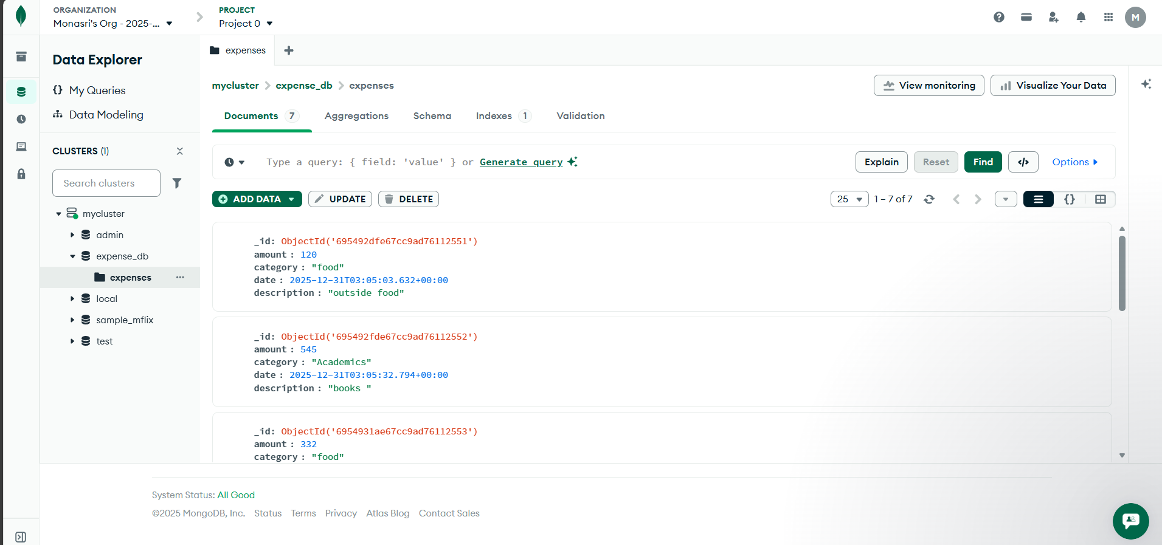Open the AI assistant sparkle icon
Screen dimensions: 1162x545
1146,84
